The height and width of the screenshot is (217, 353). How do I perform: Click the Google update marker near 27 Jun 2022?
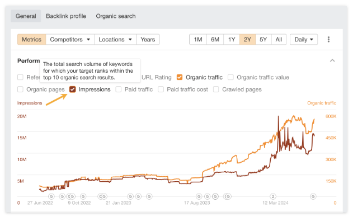(x=51, y=196)
